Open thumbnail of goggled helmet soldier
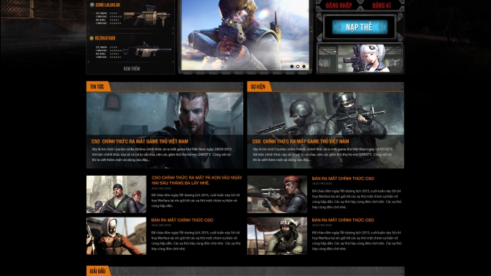This screenshot has width=491, height=276. click(277, 236)
